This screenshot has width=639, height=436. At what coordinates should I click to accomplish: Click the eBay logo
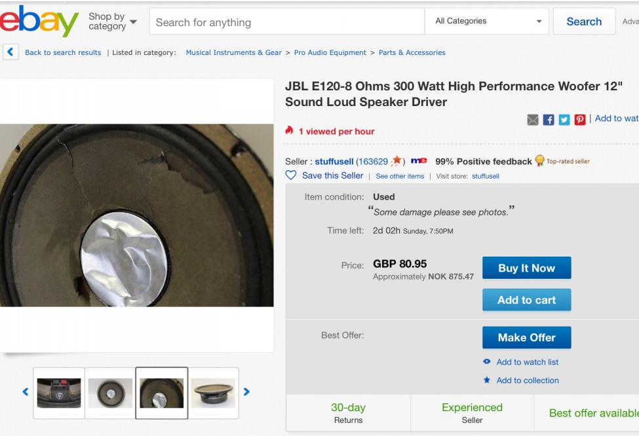pyautogui.click(x=38, y=22)
